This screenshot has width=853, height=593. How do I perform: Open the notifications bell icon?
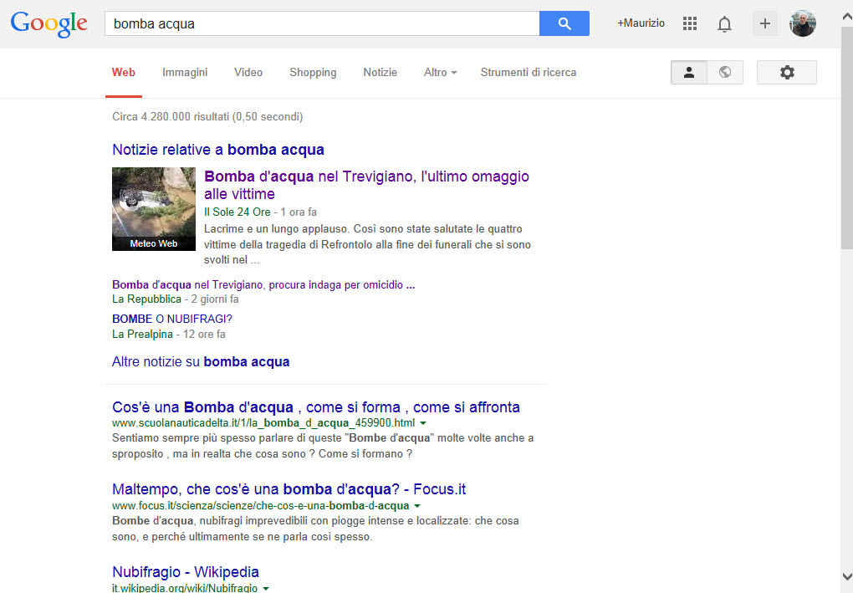724,24
